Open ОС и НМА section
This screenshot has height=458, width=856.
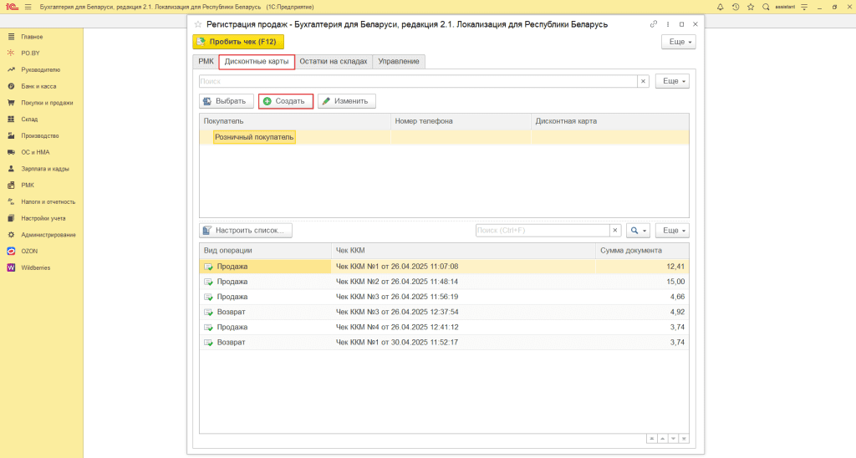[35, 152]
